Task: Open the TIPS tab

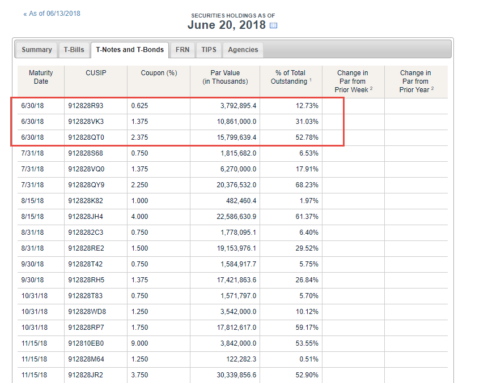Action: [209, 50]
